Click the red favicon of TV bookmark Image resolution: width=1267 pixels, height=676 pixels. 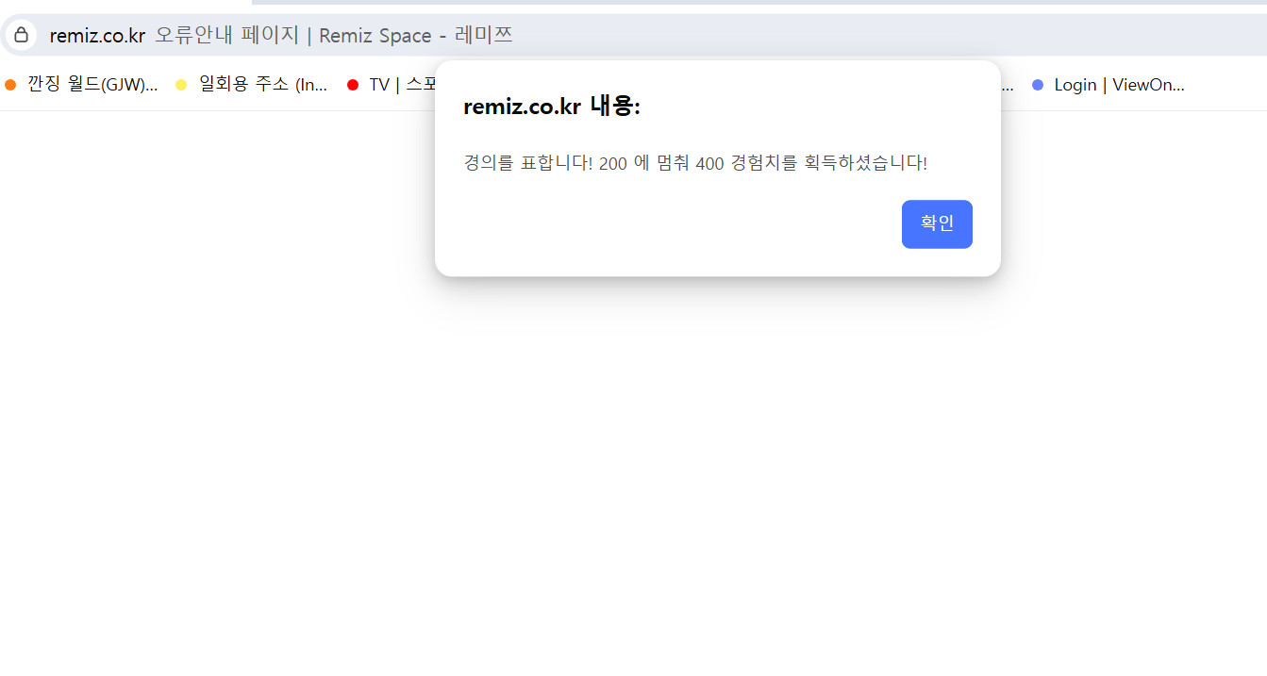tap(353, 85)
